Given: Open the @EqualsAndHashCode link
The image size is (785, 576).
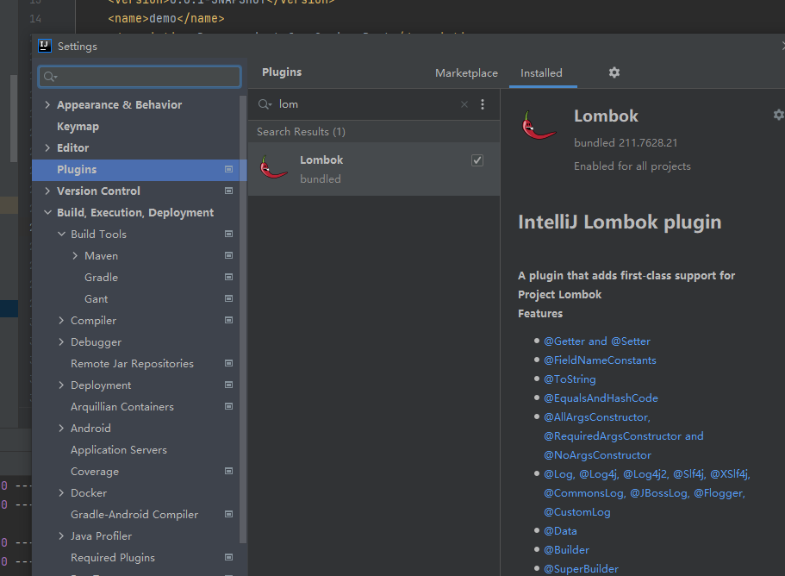Looking at the screenshot, I should tap(601, 398).
